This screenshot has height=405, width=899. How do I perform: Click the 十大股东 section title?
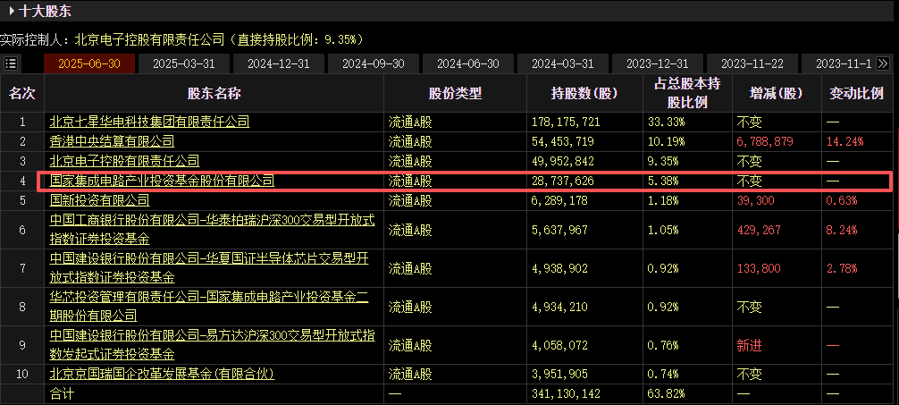[x=46, y=11]
